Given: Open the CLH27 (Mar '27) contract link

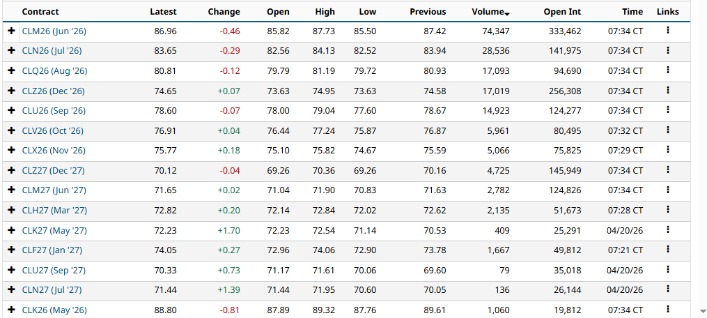Looking at the screenshot, I should (x=54, y=211).
